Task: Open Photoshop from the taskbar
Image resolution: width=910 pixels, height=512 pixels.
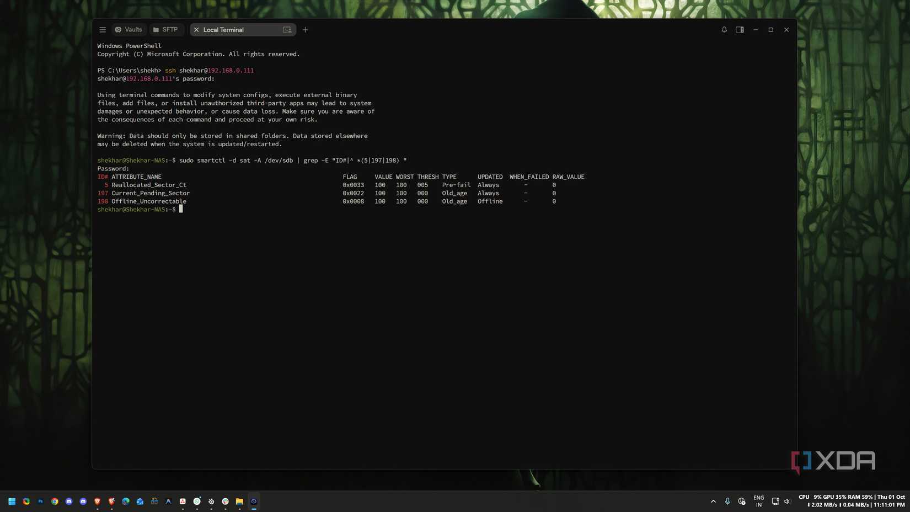Action: tap(40, 502)
